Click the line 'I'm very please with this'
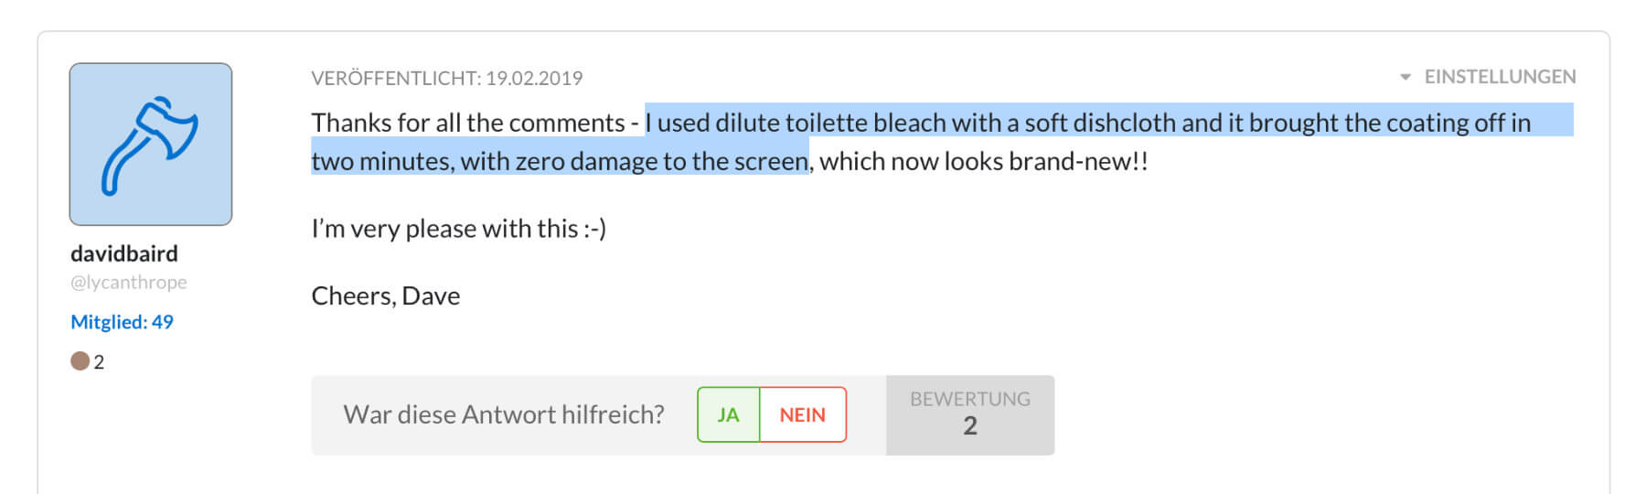This screenshot has width=1646, height=494. [x=458, y=229]
